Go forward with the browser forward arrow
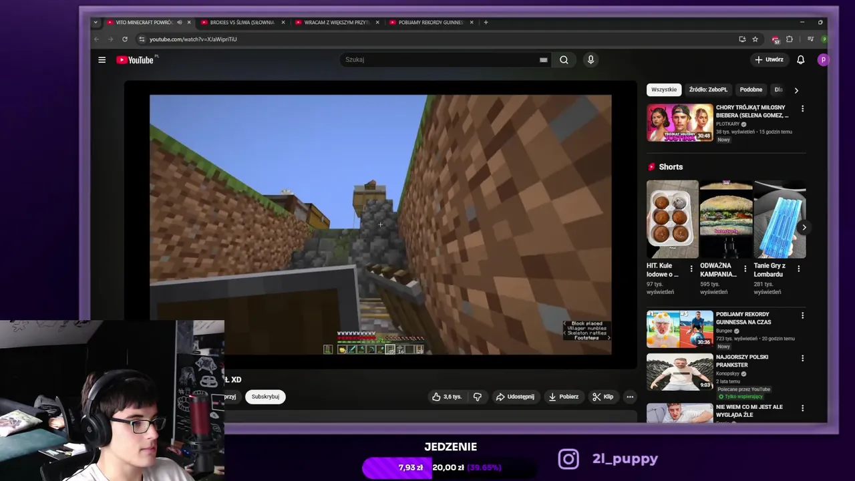This screenshot has width=855, height=481. [110, 39]
